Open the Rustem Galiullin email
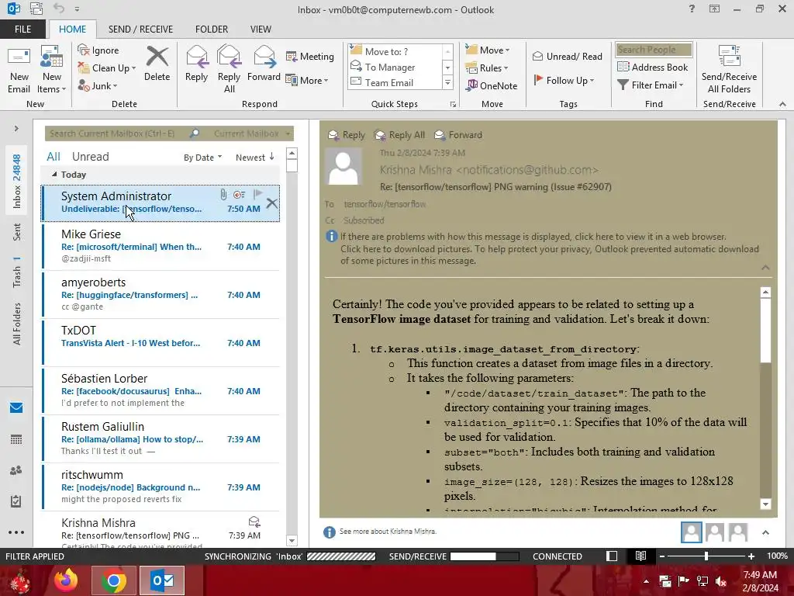794x596 pixels. (161, 439)
